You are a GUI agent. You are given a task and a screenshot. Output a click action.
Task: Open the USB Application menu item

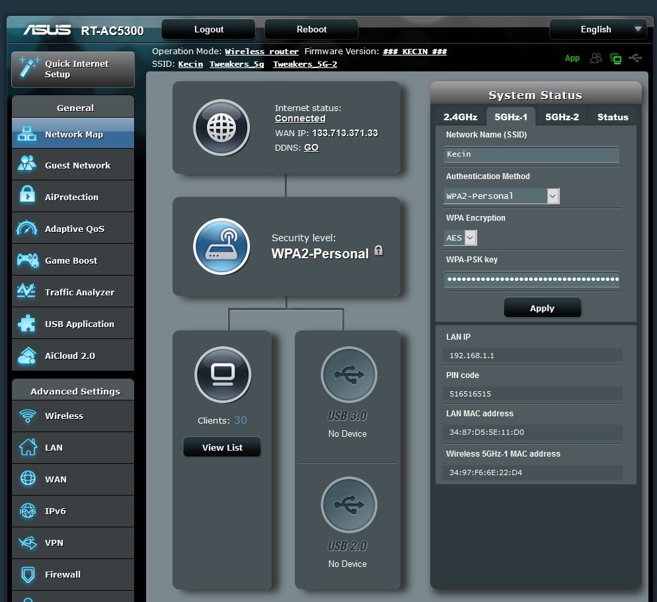73,323
